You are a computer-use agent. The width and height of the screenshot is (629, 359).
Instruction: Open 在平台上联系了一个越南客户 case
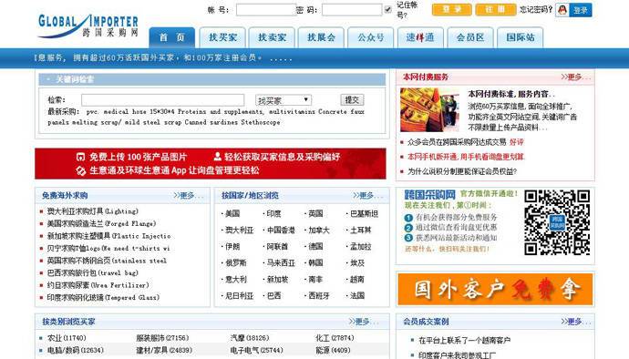click(465, 341)
